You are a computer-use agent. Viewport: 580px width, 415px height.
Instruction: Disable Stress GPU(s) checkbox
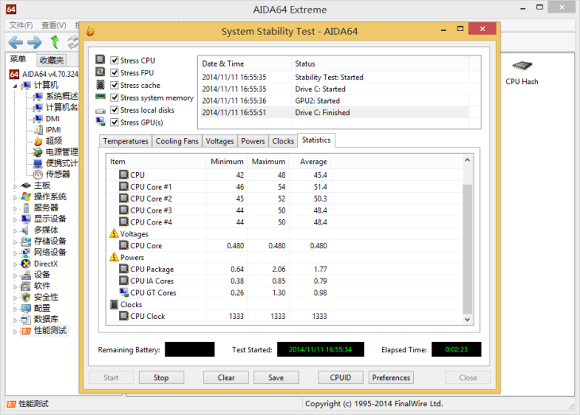click(114, 122)
